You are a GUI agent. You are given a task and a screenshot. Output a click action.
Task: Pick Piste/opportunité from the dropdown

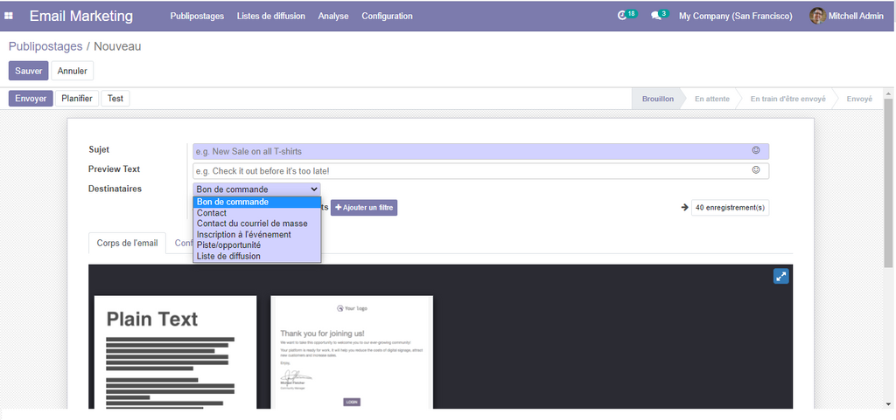pyautogui.click(x=228, y=245)
